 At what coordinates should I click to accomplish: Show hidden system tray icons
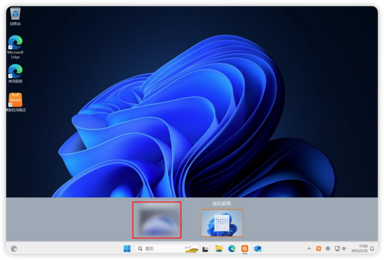(x=309, y=249)
